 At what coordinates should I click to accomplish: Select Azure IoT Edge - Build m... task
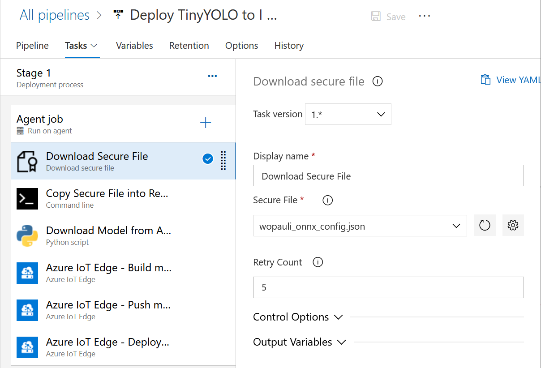click(x=123, y=273)
